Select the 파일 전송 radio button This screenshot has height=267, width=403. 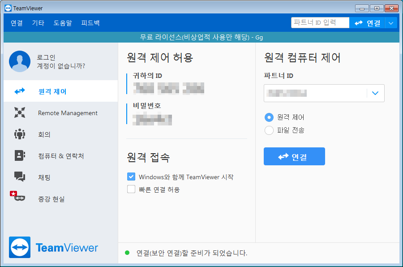[x=269, y=130]
